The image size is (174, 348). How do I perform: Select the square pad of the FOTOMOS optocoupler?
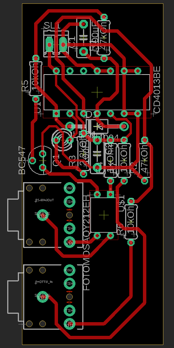pyautogui.click(x=110, y=194)
